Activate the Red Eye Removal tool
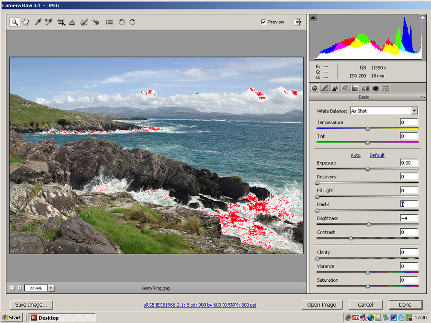The image size is (431, 323). pyautogui.click(x=95, y=22)
